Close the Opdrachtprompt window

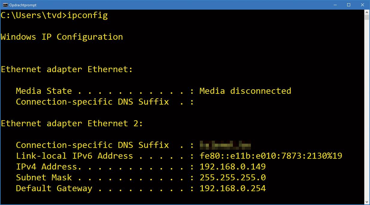coord(362,5)
